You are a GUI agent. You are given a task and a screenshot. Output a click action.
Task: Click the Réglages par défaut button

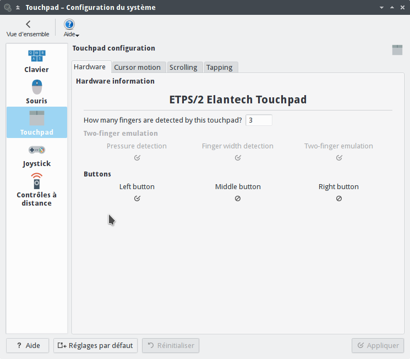(95, 346)
